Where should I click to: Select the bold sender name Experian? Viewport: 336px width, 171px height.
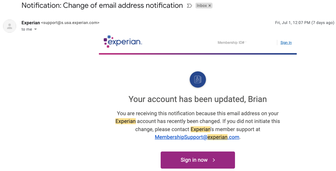click(31, 23)
